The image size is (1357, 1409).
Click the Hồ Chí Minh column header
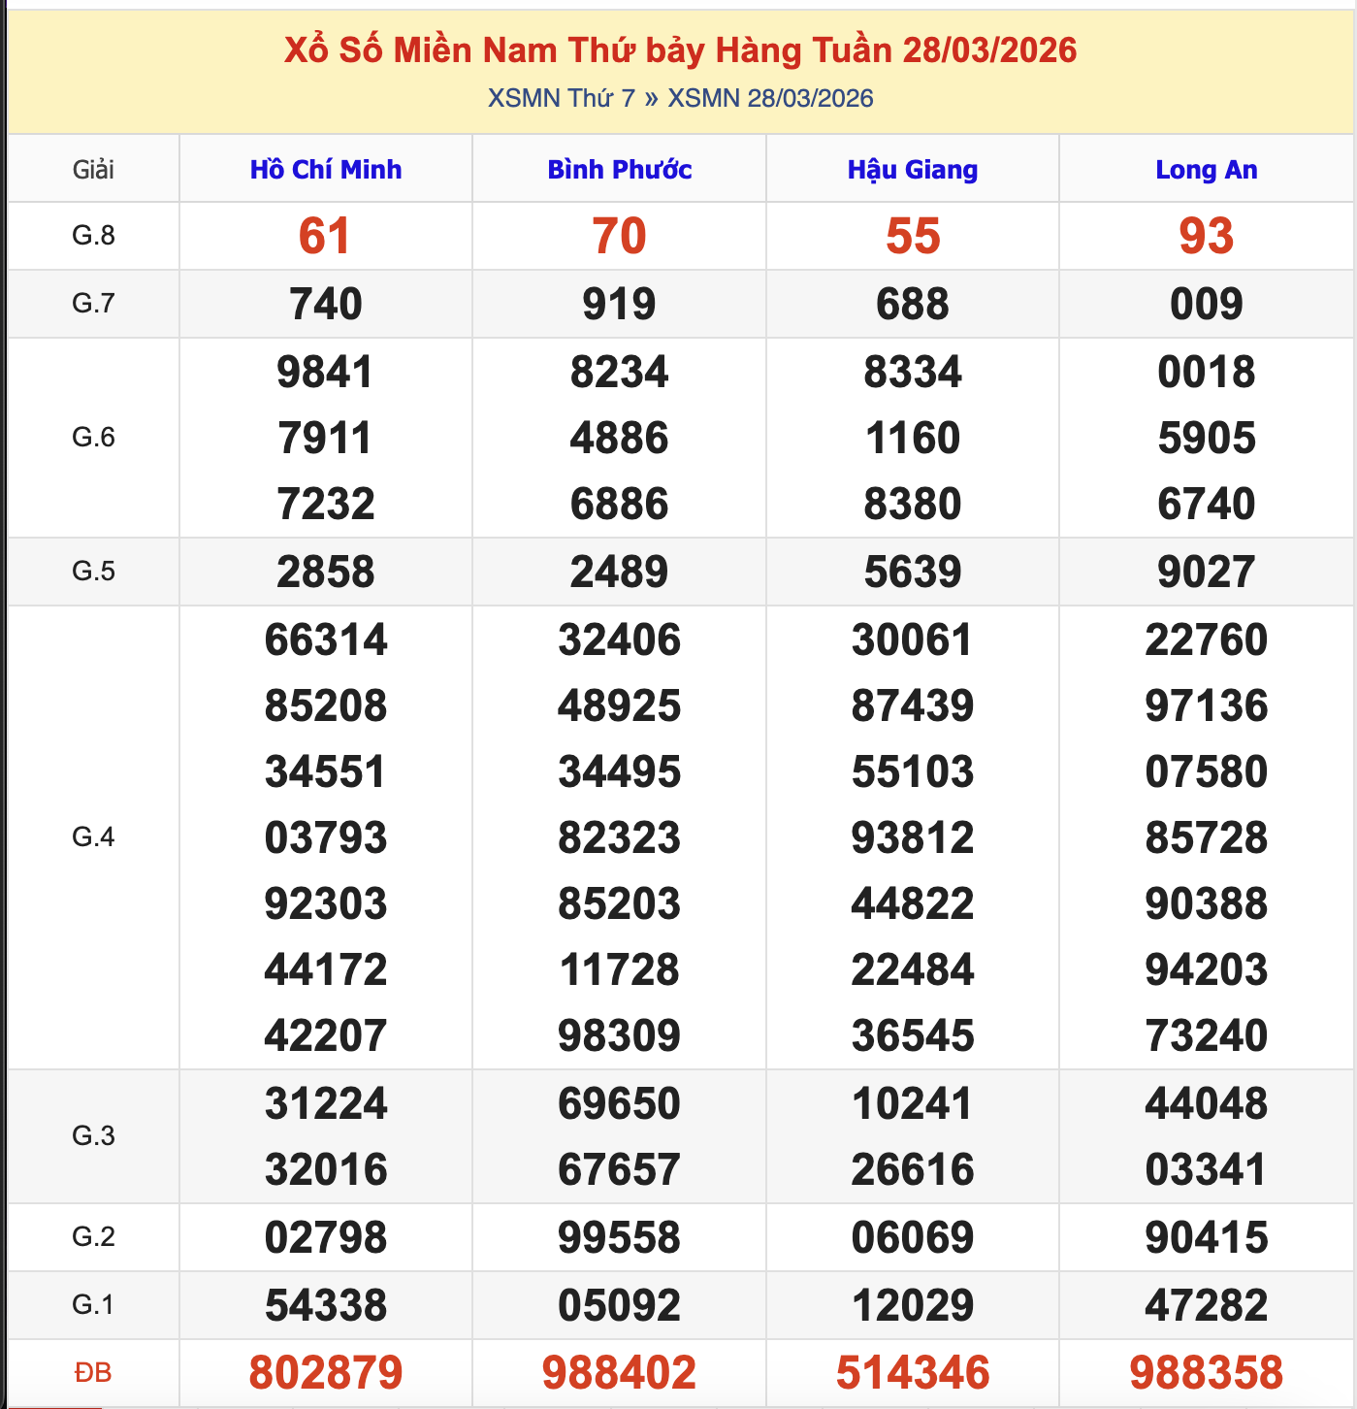[325, 169]
